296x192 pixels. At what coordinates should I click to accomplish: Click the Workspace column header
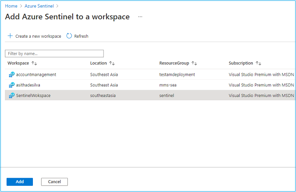pos(18,63)
